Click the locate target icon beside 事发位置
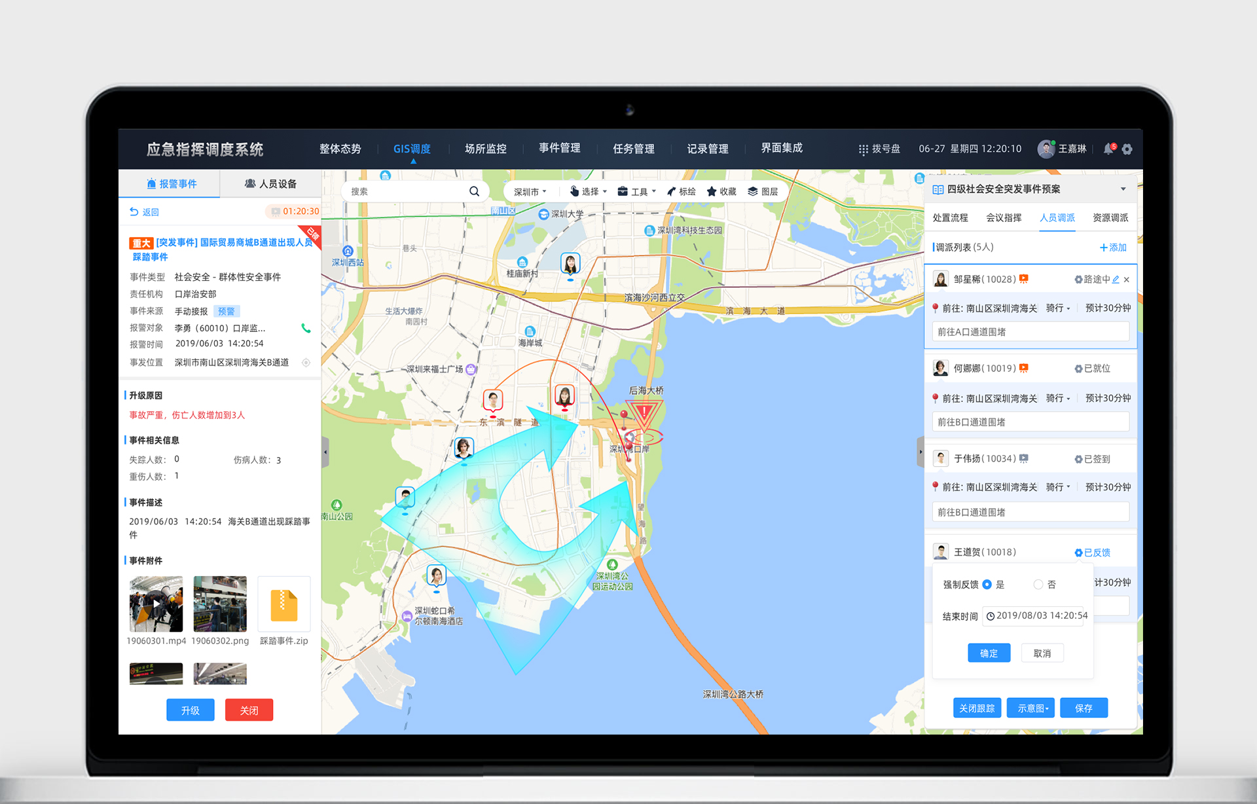 306,362
